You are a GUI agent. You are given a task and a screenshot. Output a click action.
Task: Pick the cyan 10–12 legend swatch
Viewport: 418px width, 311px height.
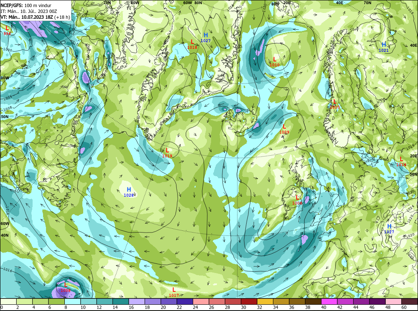point(89,301)
